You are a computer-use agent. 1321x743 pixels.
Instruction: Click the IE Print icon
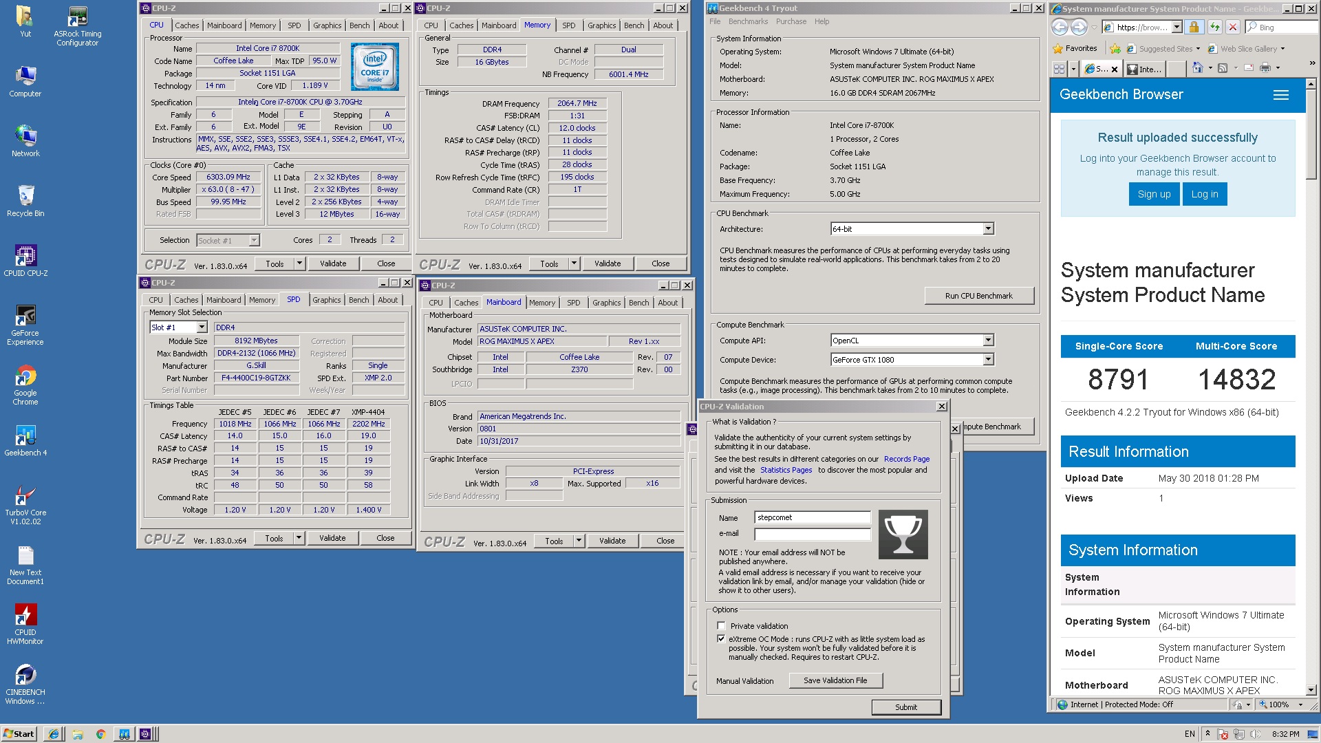(1265, 68)
